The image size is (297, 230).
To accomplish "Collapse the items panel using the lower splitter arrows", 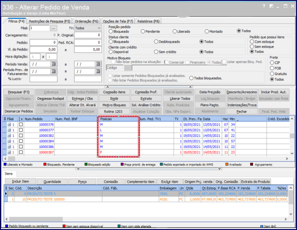I will [x=148, y=169].
